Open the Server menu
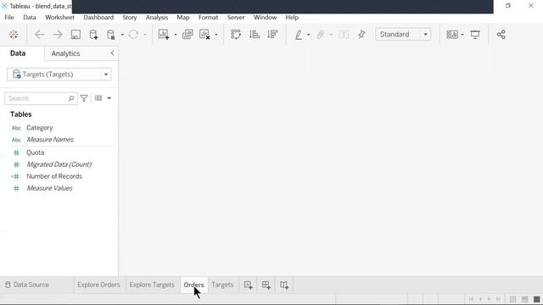This screenshot has height=305, width=543. (236, 17)
